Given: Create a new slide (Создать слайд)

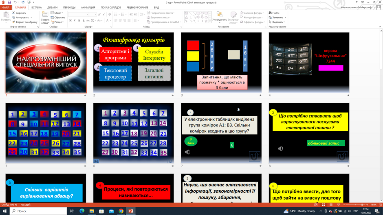Looking at the screenshot, I should point(45,17).
